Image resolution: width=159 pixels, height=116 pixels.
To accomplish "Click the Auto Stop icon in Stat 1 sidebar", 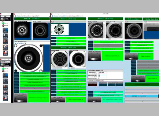I will tap(5, 42).
